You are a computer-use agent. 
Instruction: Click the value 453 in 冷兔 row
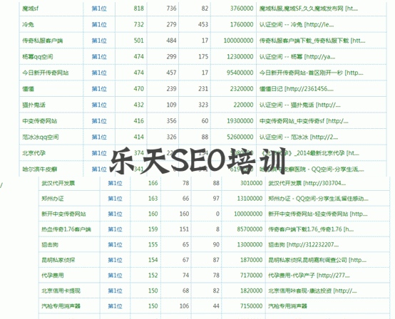click(x=203, y=25)
